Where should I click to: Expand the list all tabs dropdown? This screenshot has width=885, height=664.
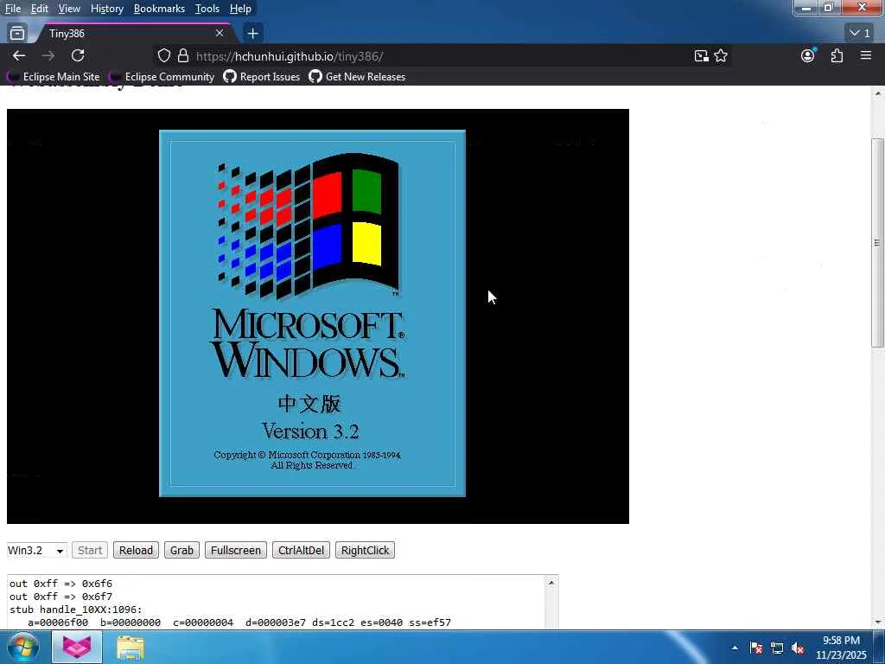(x=860, y=34)
